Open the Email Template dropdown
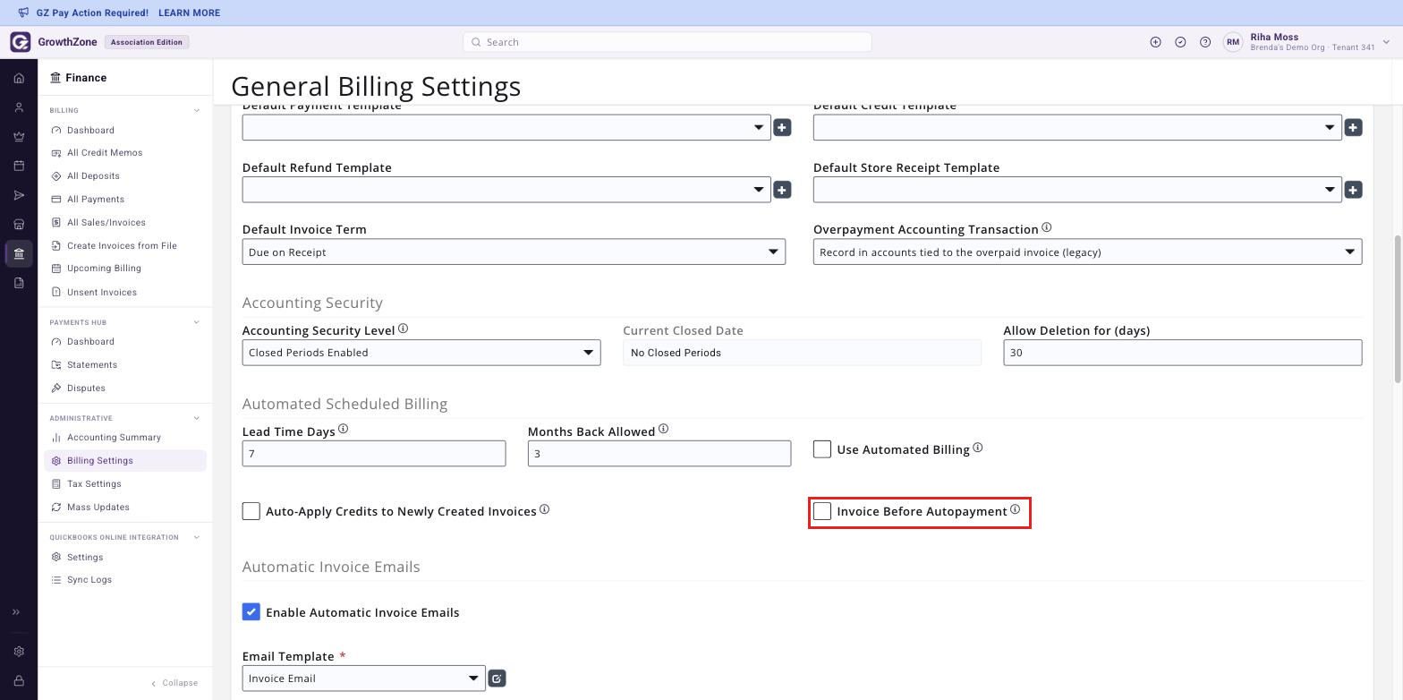The height and width of the screenshot is (700, 1403). tap(364, 679)
